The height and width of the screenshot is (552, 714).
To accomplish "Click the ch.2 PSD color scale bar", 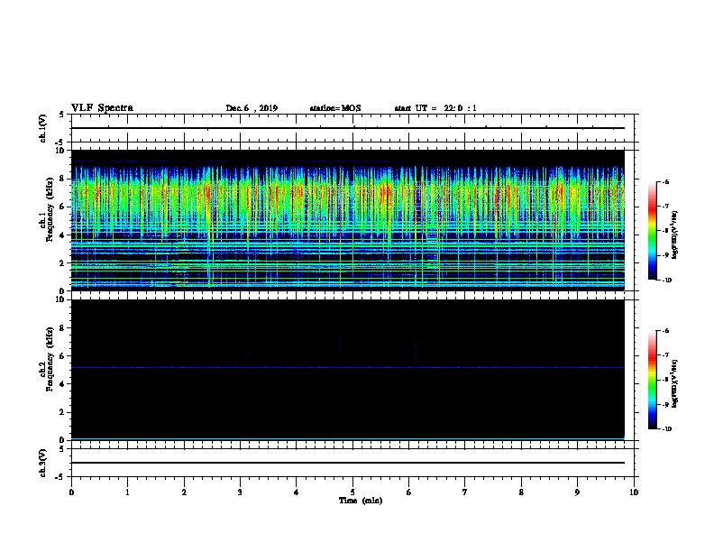I will (x=653, y=380).
